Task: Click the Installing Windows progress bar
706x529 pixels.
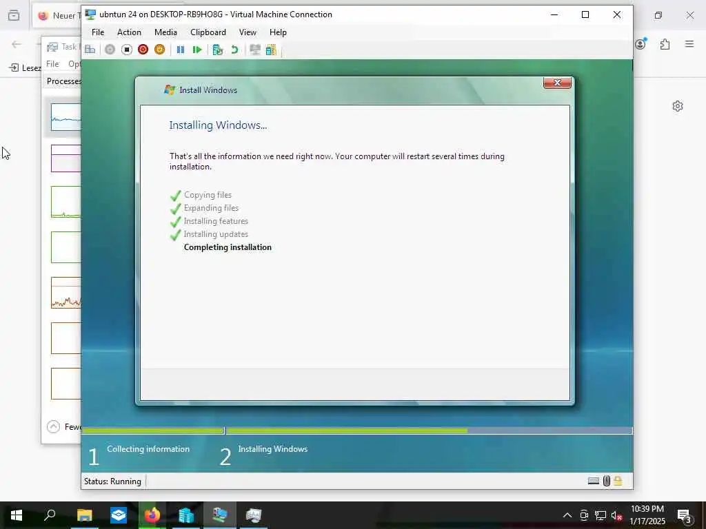Action: click(429, 431)
